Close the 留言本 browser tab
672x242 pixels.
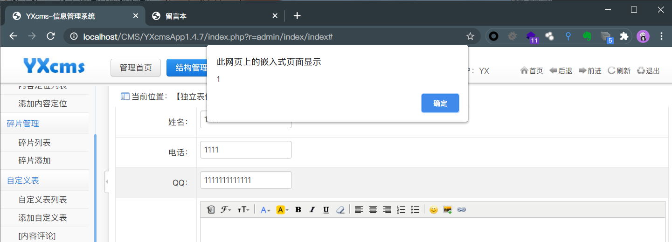coord(276,16)
